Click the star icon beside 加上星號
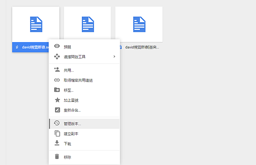The image size is (256, 165). point(57,100)
